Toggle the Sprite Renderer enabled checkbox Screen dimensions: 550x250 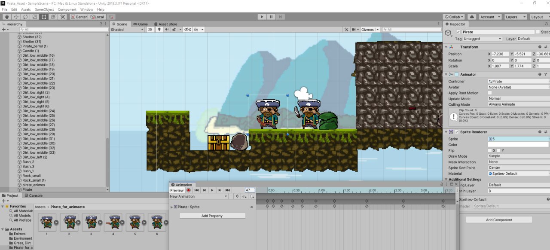click(457, 132)
